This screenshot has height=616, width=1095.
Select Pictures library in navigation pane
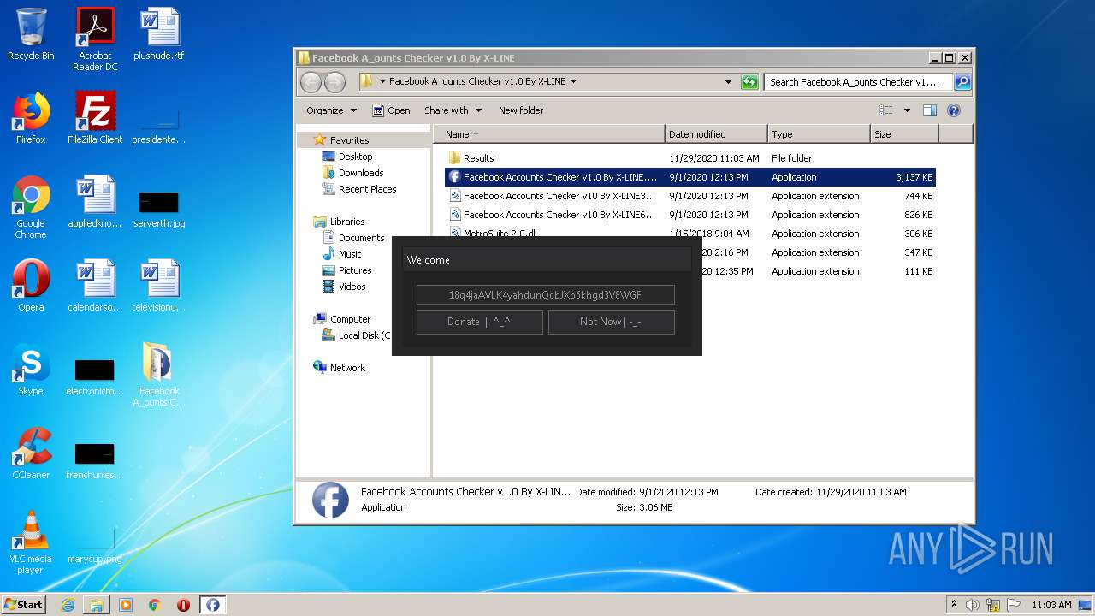(x=355, y=270)
